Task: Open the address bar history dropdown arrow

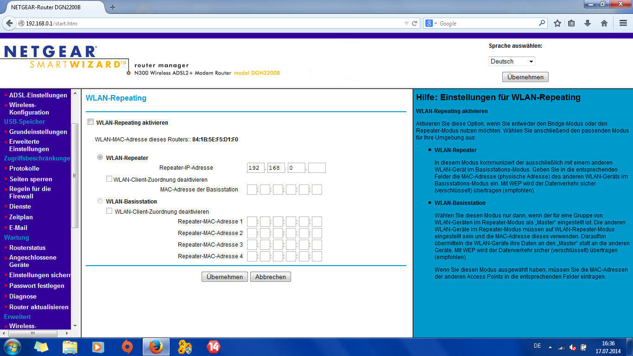Action: (406, 23)
